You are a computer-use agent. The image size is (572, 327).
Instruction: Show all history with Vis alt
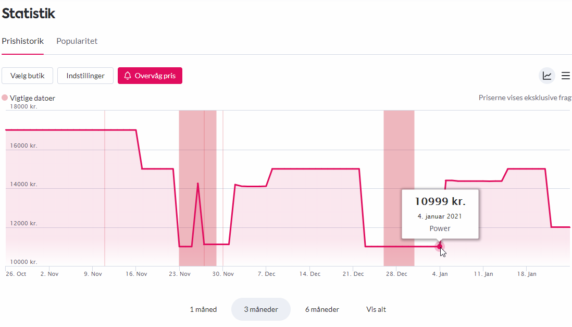[376, 309]
